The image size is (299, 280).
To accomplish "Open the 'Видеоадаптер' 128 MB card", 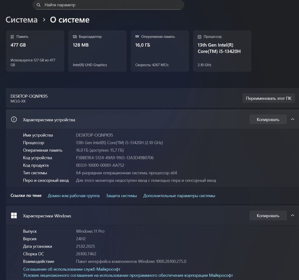I will [97, 51].
